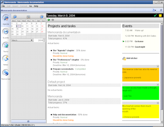Image resolution: width=164 pixels, height=127 pixels.
Task: Click the orange Japanese proverb sticker
Action: pyautogui.click(x=141, y=74)
